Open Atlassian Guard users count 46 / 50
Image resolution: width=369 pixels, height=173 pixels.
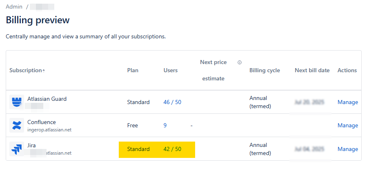(172, 102)
